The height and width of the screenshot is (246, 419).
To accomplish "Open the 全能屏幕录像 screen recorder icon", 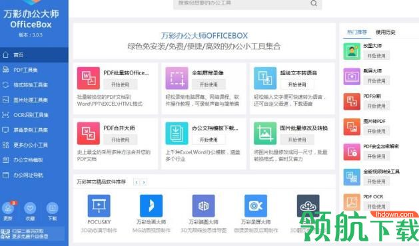I will [x=177, y=78].
